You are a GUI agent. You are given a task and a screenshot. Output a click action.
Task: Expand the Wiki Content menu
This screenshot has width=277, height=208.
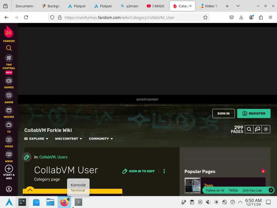coord(68,139)
